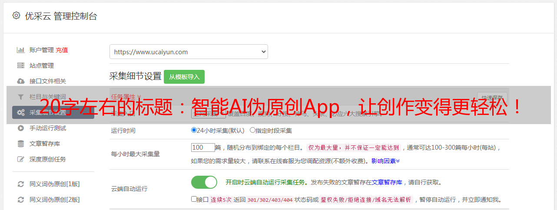
Task: Click the play circle icon for 手动运行测试
Action: (x=20, y=128)
